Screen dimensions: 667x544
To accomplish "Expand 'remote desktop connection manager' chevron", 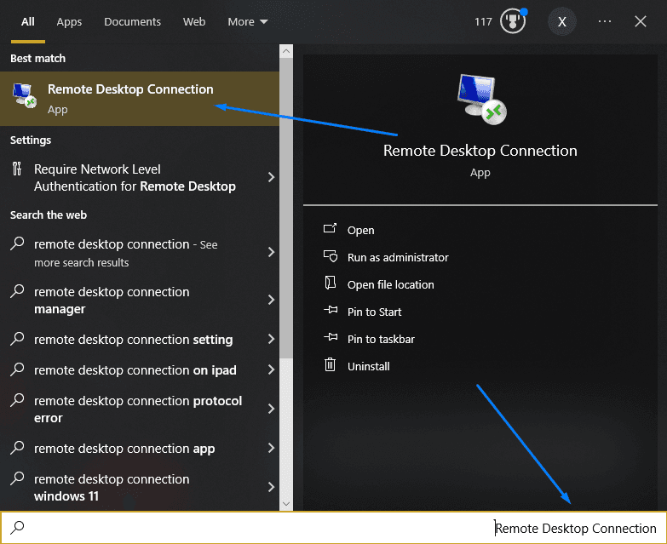I will (x=271, y=300).
